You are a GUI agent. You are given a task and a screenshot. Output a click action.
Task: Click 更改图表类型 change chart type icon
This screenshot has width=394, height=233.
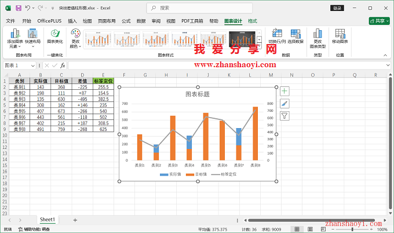(318, 38)
